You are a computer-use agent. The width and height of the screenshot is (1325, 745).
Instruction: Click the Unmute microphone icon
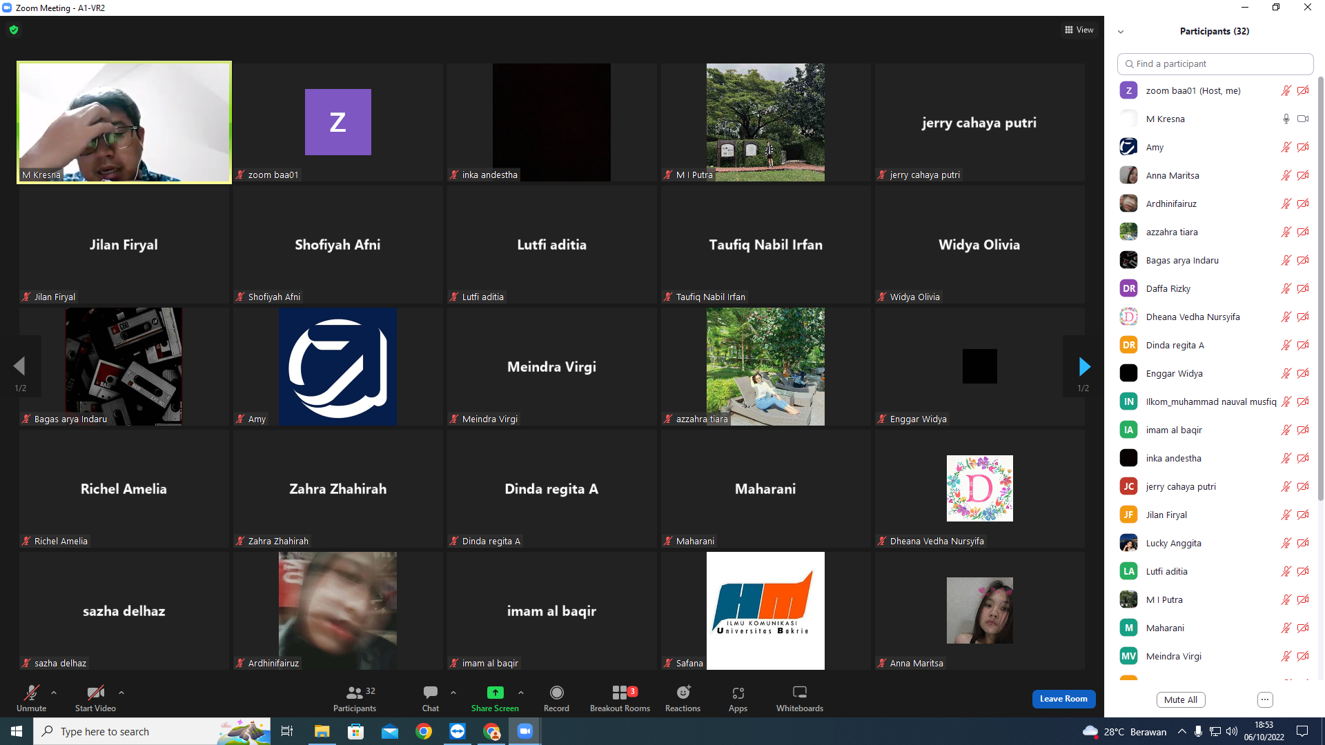click(32, 693)
